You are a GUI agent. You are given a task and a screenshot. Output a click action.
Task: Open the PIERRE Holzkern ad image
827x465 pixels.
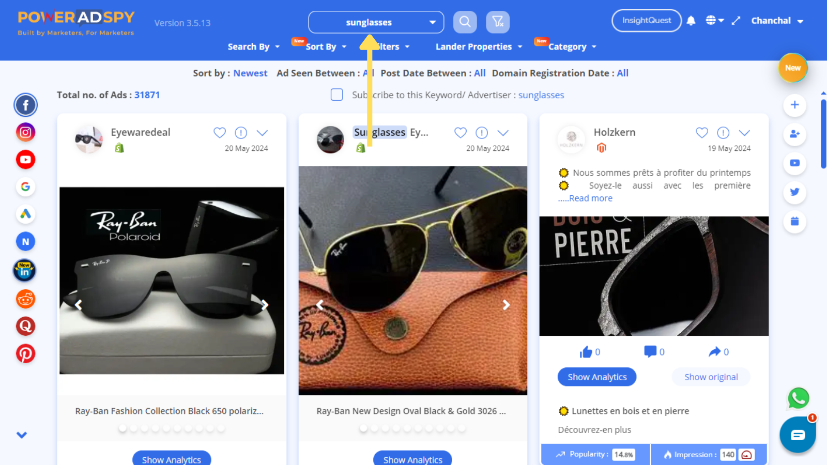point(654,276)
